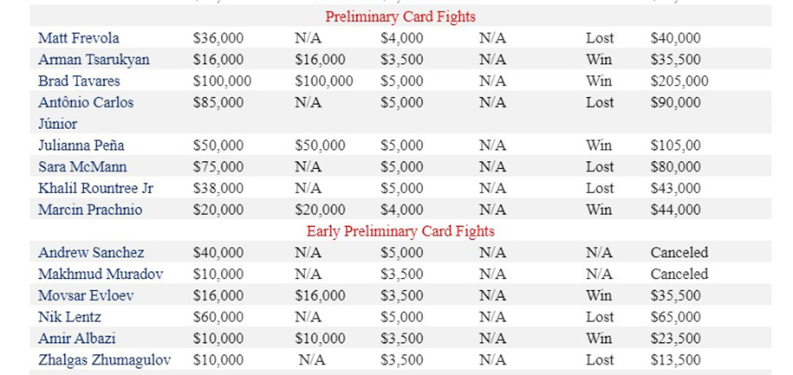Click the Brad Tavares name link
The width and height of the screenshot is (793, 375).
click(x=79, y=81)
